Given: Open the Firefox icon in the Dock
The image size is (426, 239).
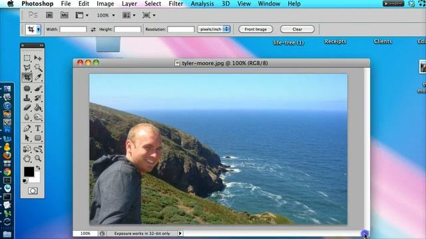Looking at the screenshot, I should pos(7,155).
